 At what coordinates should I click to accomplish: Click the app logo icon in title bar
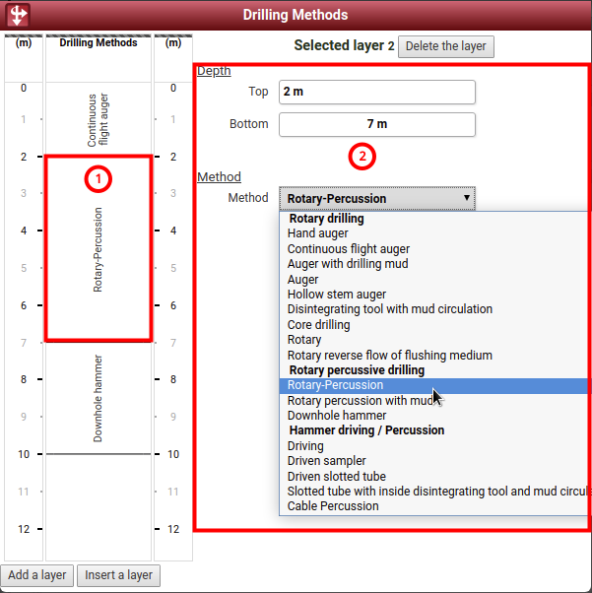click(x=18, y=15)
